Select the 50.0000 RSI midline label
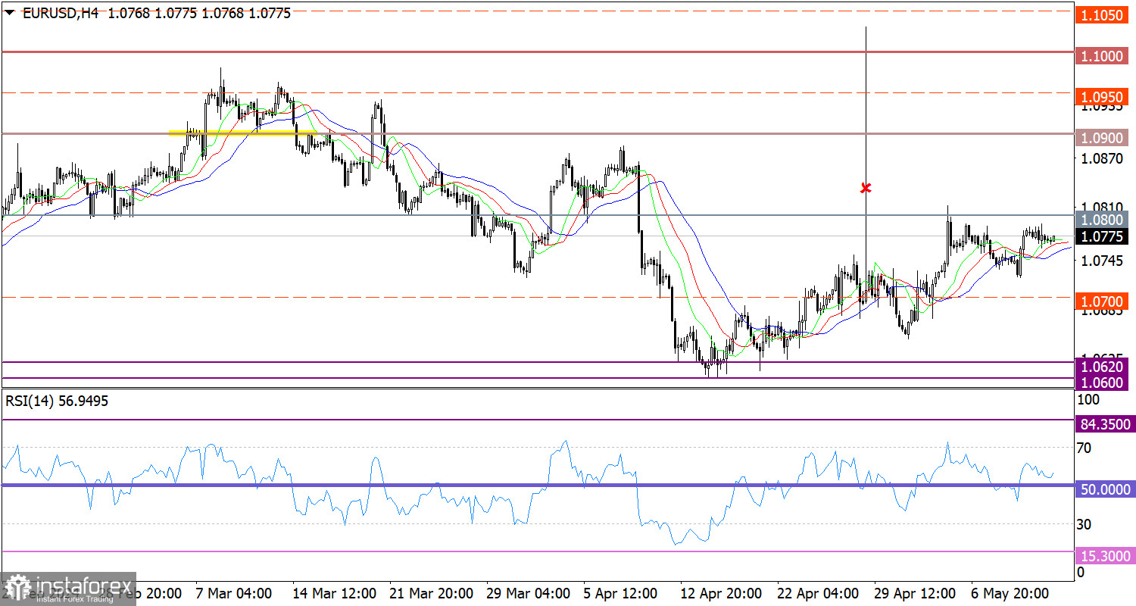The height and width of the screenshot is (606, 1136). click(x=1106, y=490)
